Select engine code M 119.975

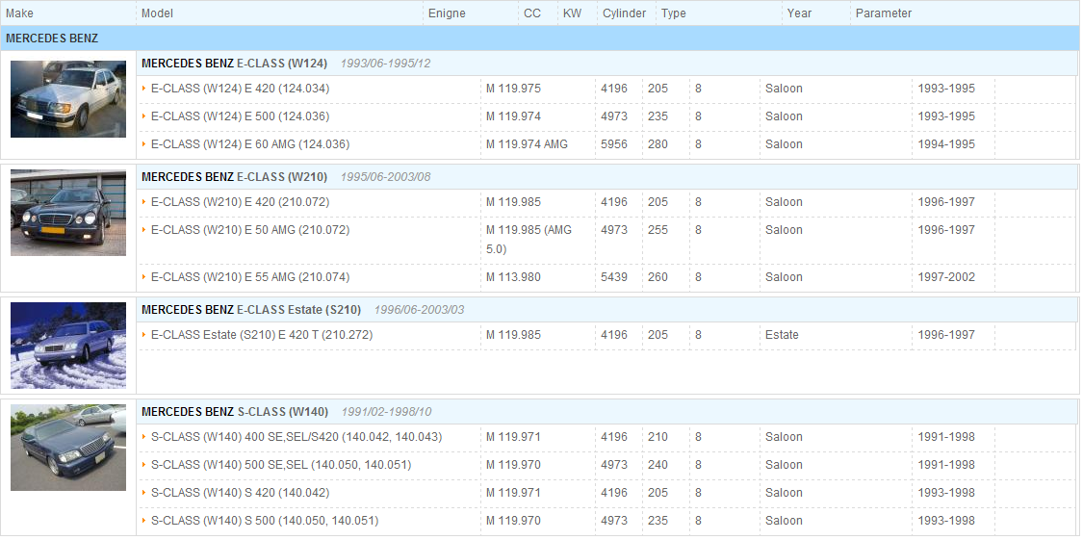click(513, 89)
